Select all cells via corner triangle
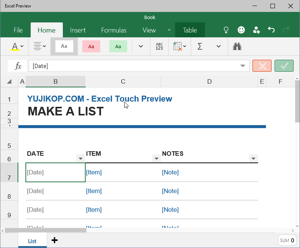 coord(9,81)
